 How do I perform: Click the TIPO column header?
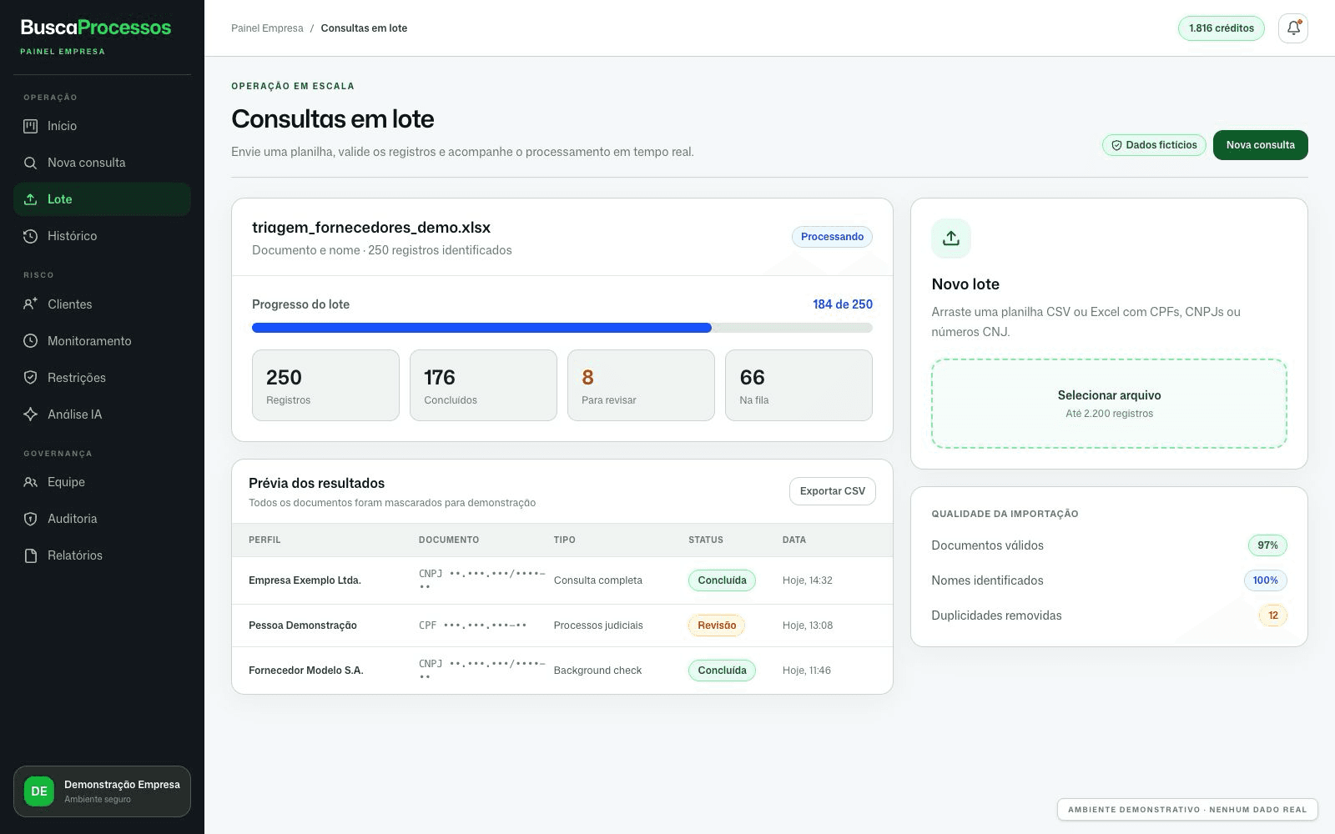(564, 540)
